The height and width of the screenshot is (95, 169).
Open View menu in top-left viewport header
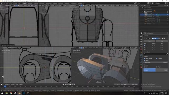point(21,6)
